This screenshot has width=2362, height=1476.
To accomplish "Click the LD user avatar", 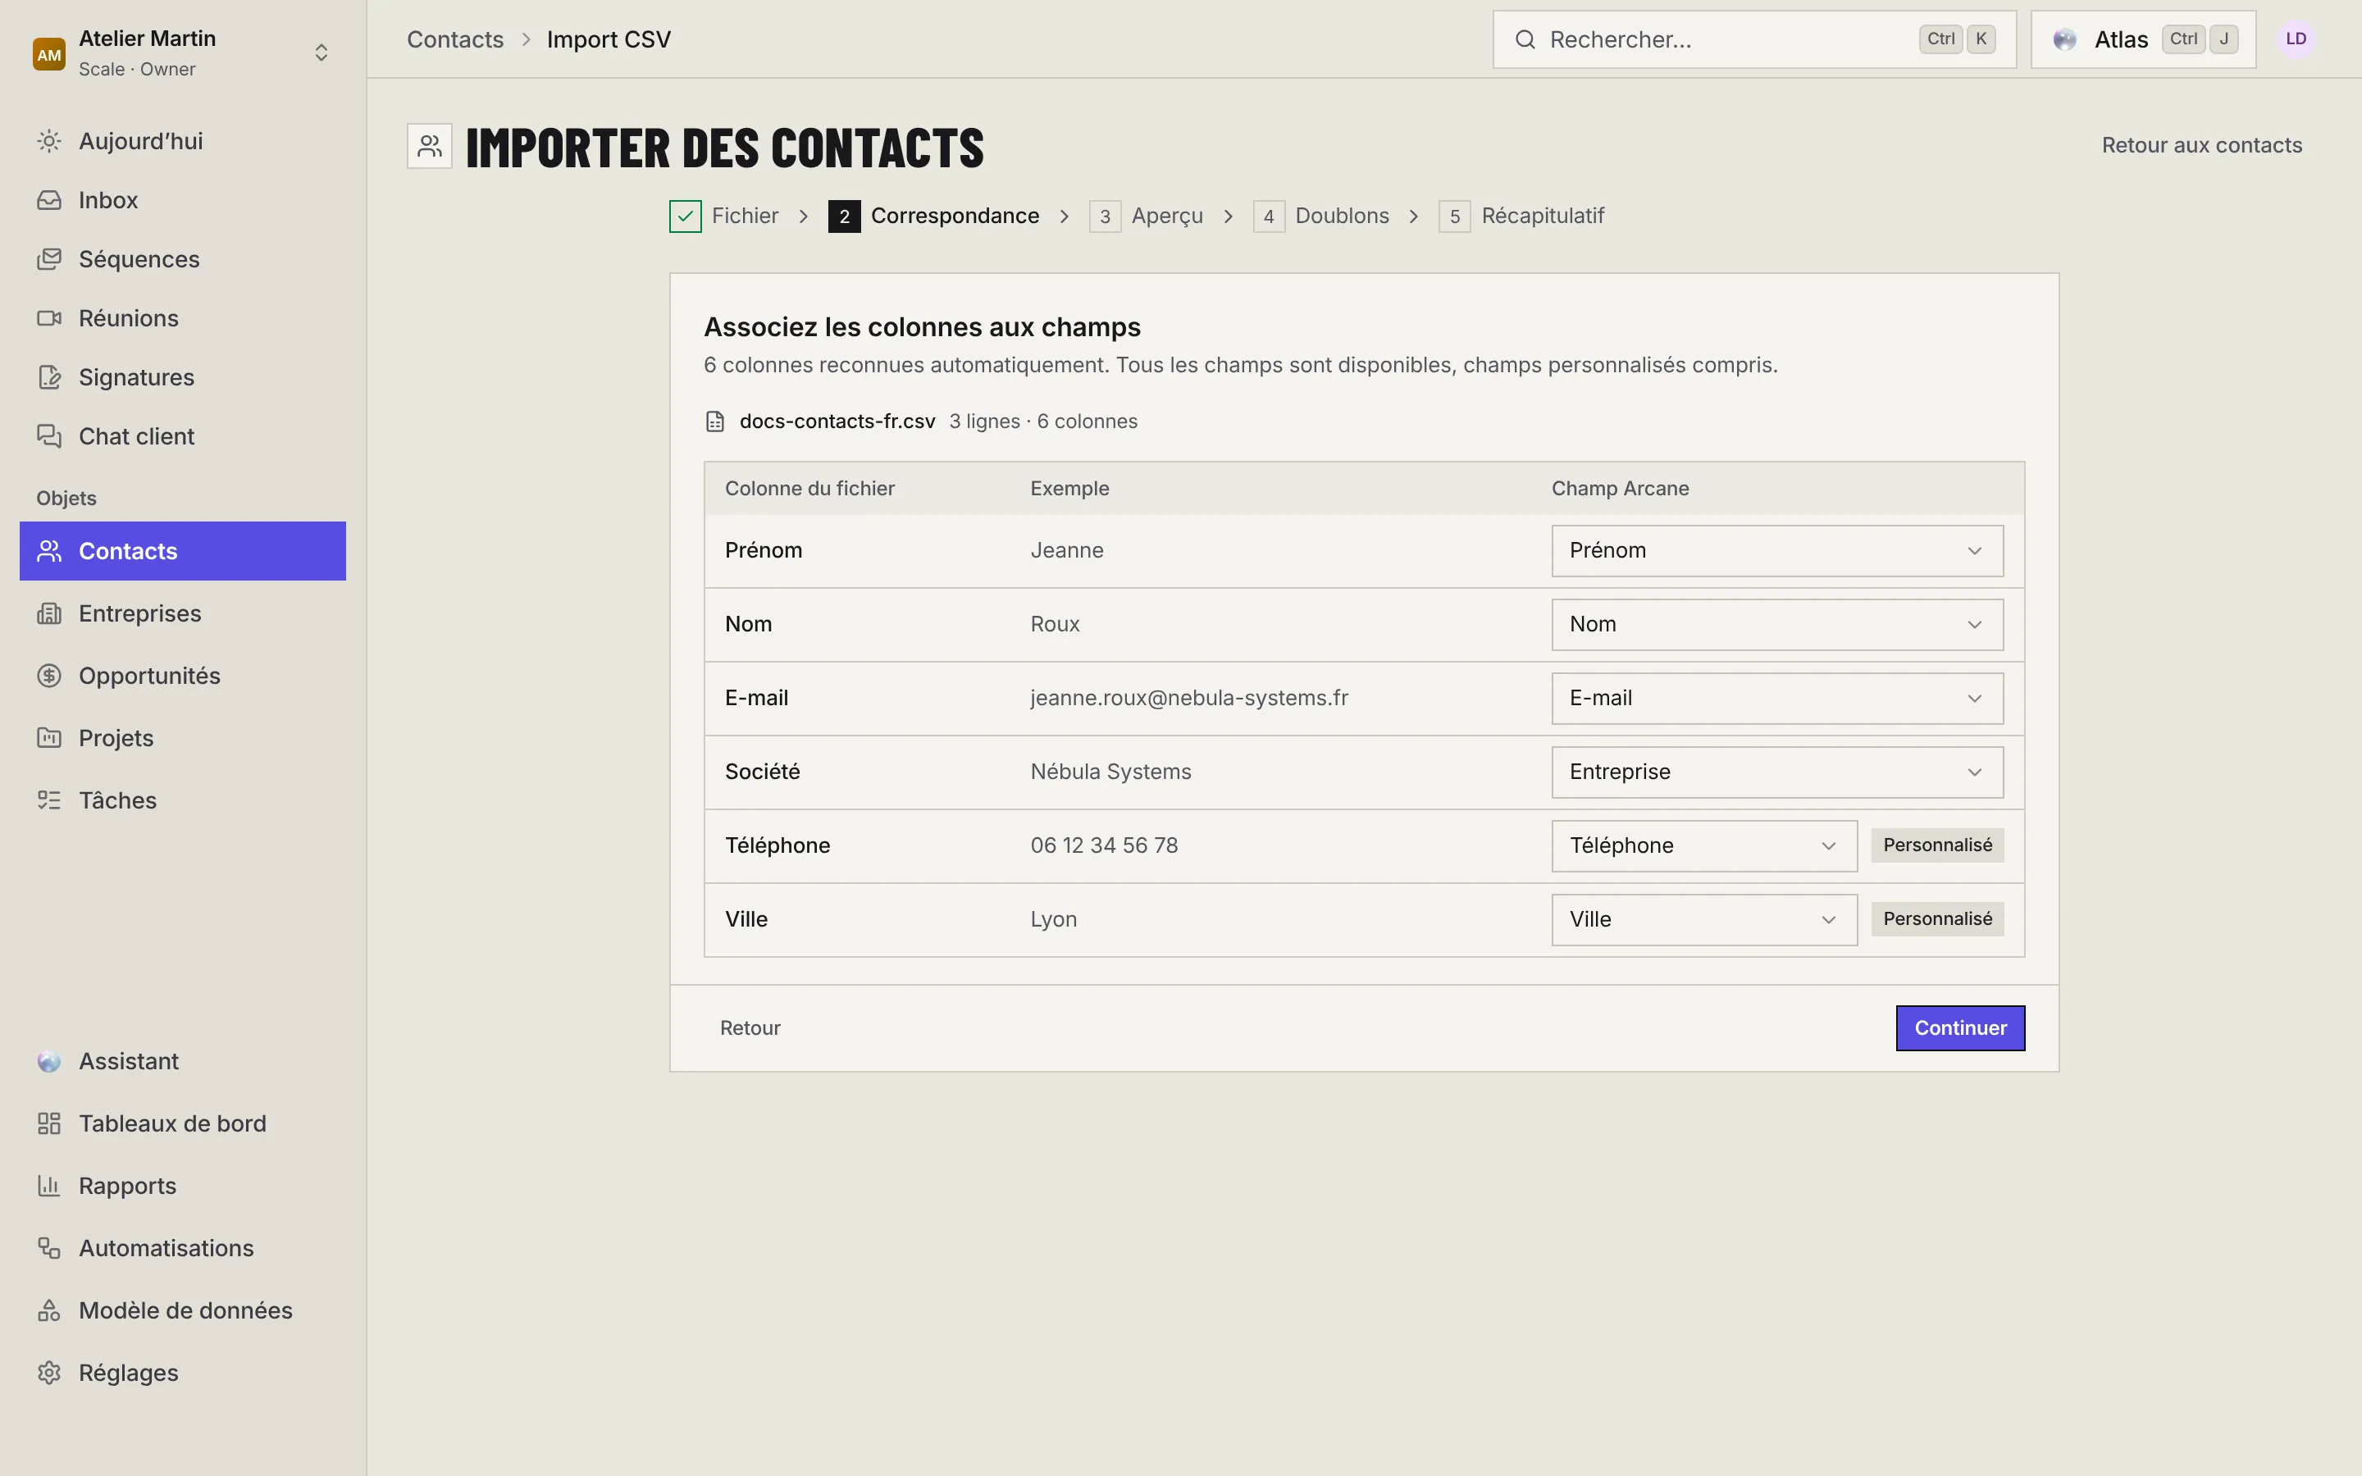I will coord(2296,39).
